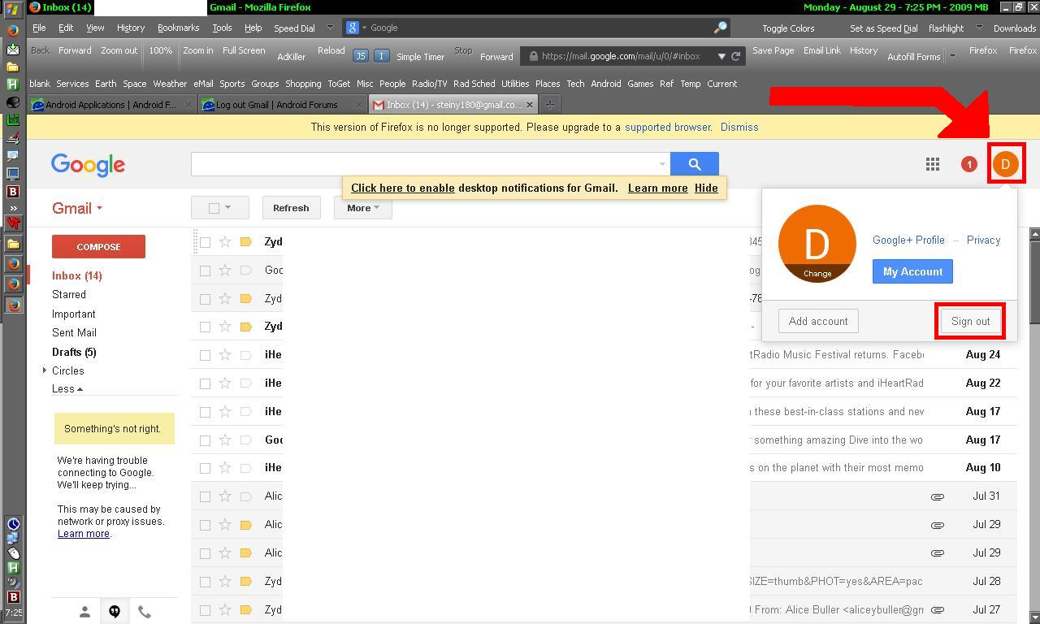Select checkbox for the Jul 28 email
This screenshot has width=1040, height=624.
[205, 582]
